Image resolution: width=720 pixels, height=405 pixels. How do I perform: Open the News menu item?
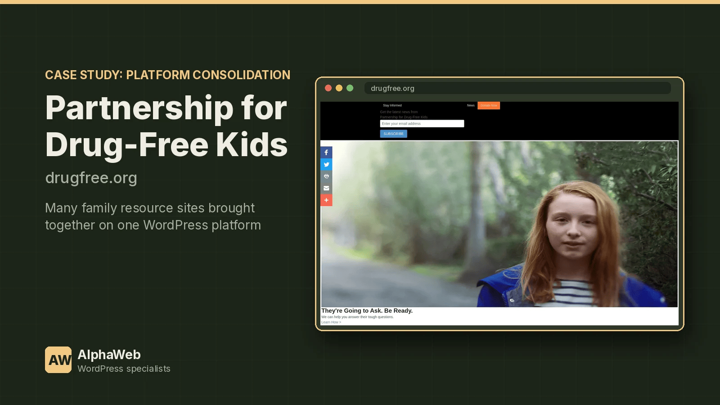click(x=471, y=105)
